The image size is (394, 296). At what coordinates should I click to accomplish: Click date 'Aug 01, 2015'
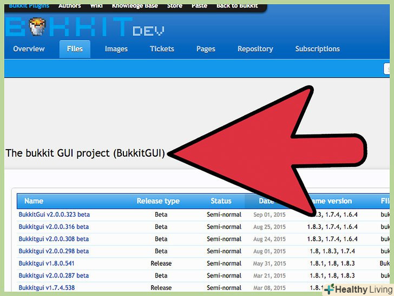click(270, 251)
